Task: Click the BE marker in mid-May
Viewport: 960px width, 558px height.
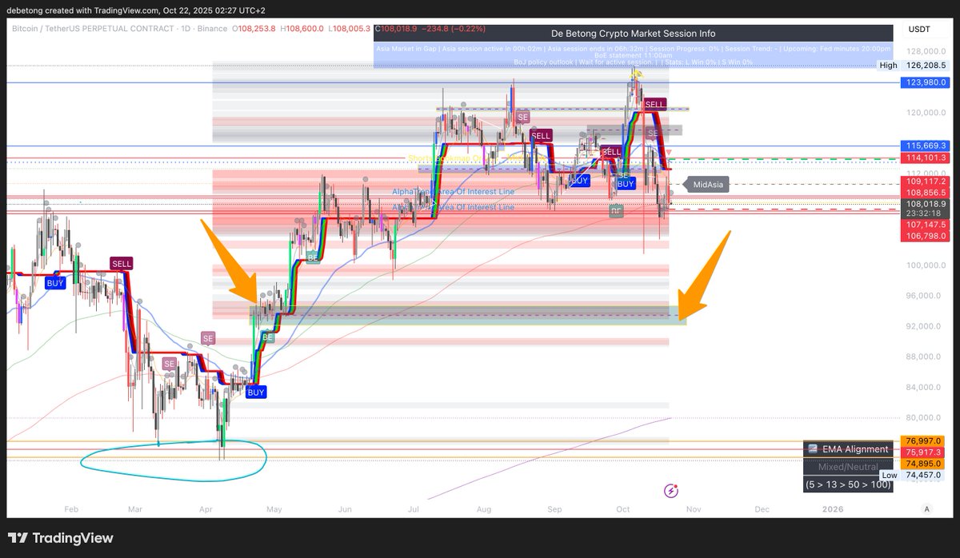Action: [x=314, y=257]
